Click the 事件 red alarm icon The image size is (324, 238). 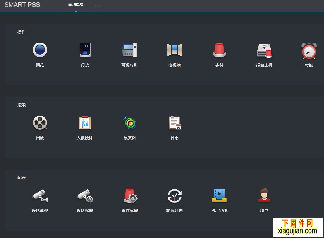click(219, 50)
